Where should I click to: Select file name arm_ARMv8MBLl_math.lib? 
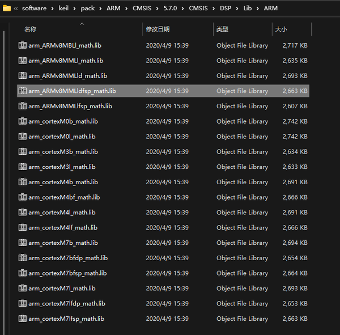(65, 45)
